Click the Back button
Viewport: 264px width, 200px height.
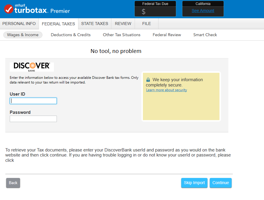click(13, 183)
